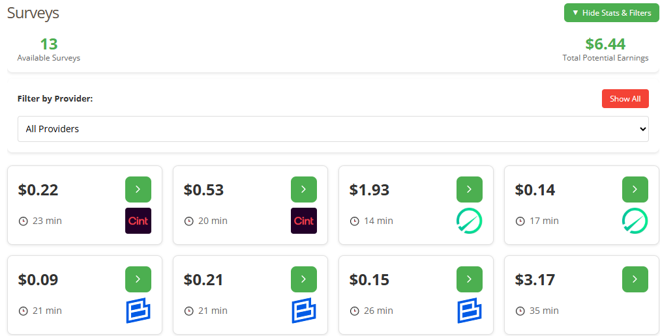The width and height of the screenshot is (660, 336).
Task: Launch the $1.93 survey with the green arrow
Action: pyautogui.click(x=469, y=189)
